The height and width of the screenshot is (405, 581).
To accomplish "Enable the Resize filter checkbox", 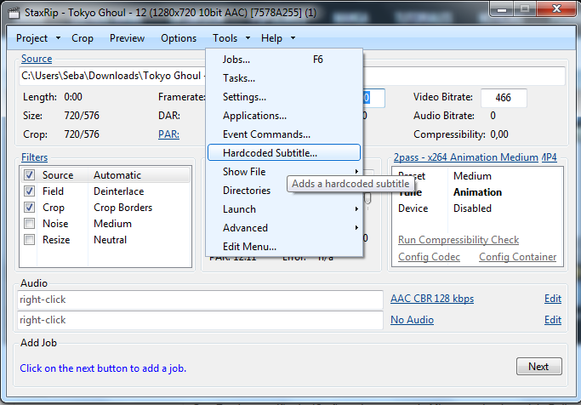I will [x=29, y=240].
